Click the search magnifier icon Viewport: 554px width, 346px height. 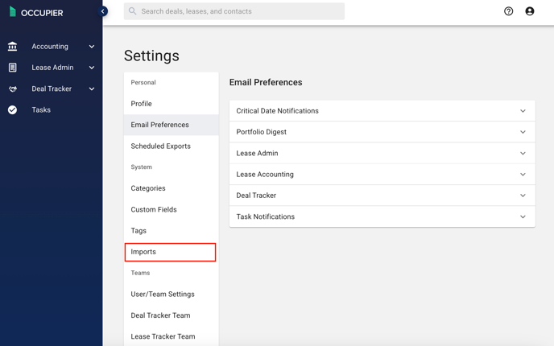click(133, 11)
